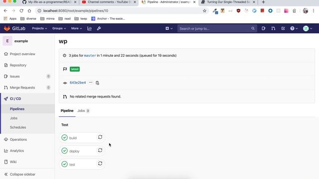Open the user avatar dropdown menu

point(308,28)
